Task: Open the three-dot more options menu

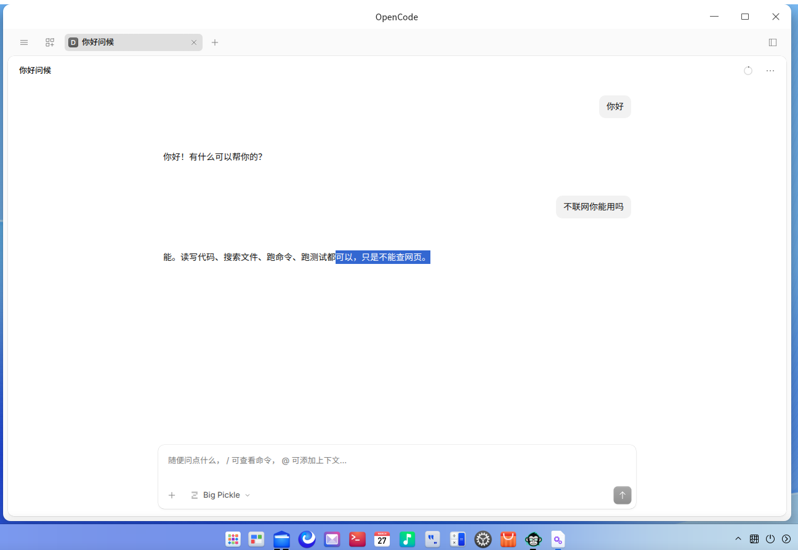Action: tap(770, 71)
